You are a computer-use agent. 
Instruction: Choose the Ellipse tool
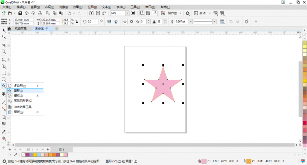click(4, 79)
